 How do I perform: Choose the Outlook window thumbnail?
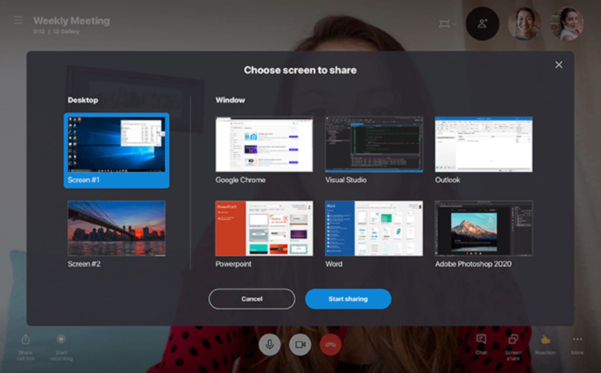pyautogui.click(x=484, y=144)
